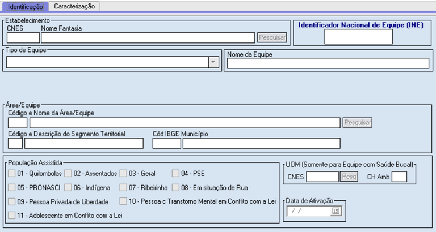436x232 pixels.
Task: Check 05 - PRONASCI checkbox
Action: click(x=12, y=188)
